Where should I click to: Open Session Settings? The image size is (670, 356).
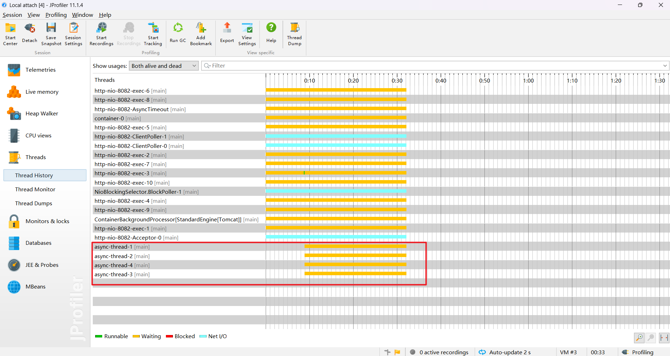(x=74, y=34)
